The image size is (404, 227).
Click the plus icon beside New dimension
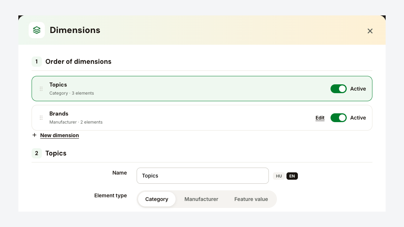(x=34, y=135)
